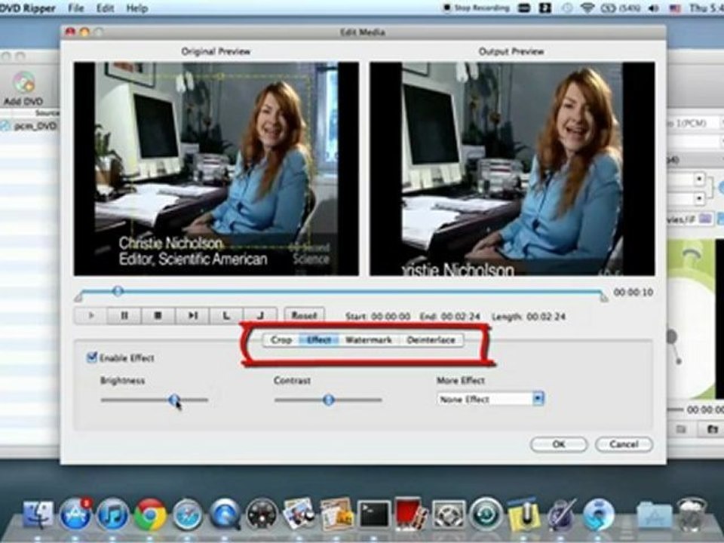Click the playback position slider knob
This screenshot has width=724, height=543.
point(118,291)
